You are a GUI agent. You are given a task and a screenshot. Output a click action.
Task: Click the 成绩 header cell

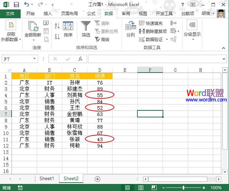100,76
